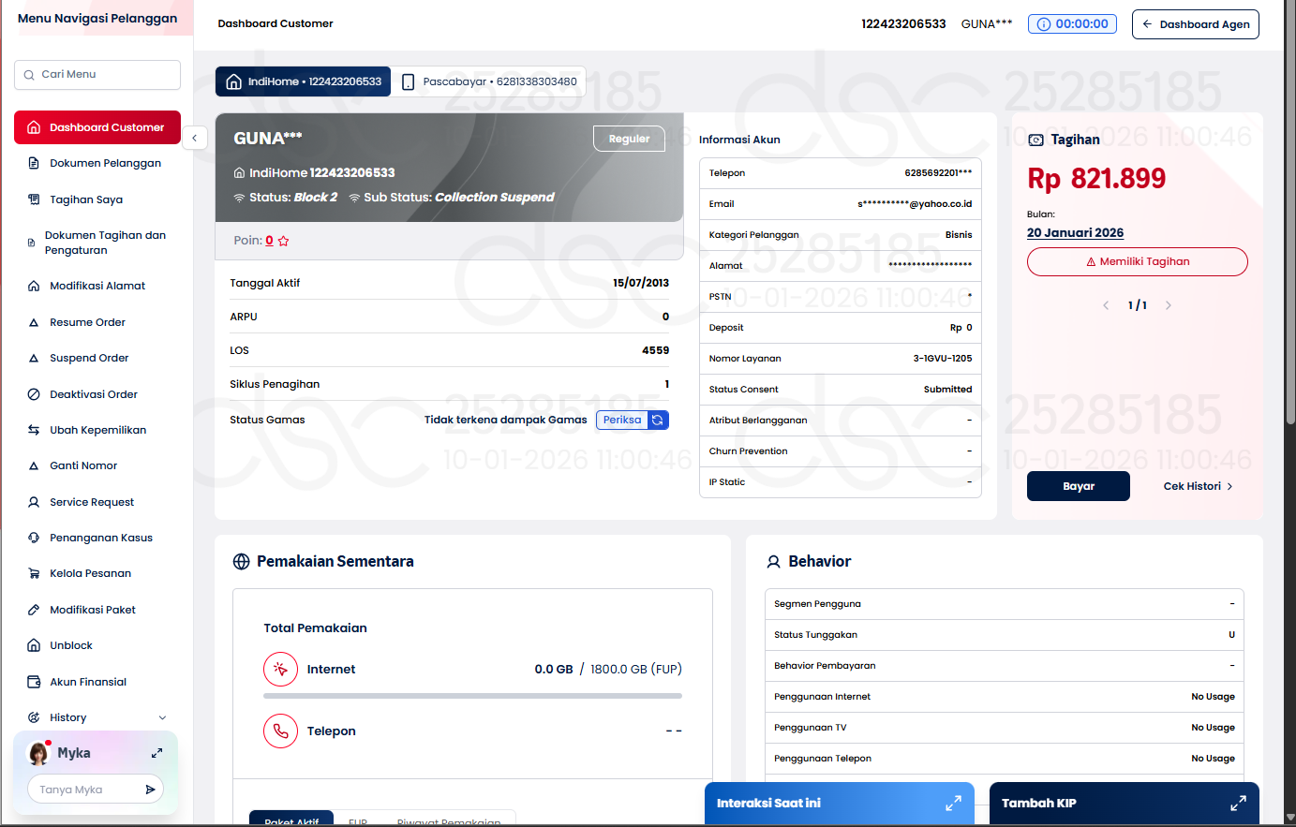Click the Internet usage cursor icon
This screenshot has width=1296, height=827.
280,669
